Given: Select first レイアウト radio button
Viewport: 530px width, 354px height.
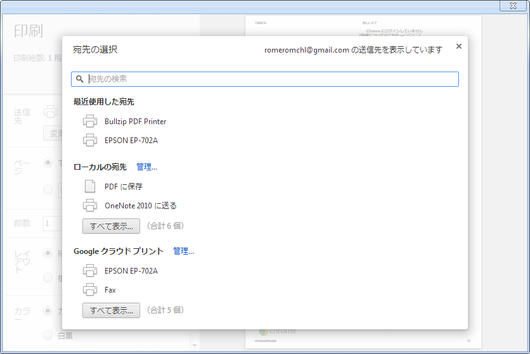Looking at the screenshot, I should pyautogui.click(x=48, y=253).
